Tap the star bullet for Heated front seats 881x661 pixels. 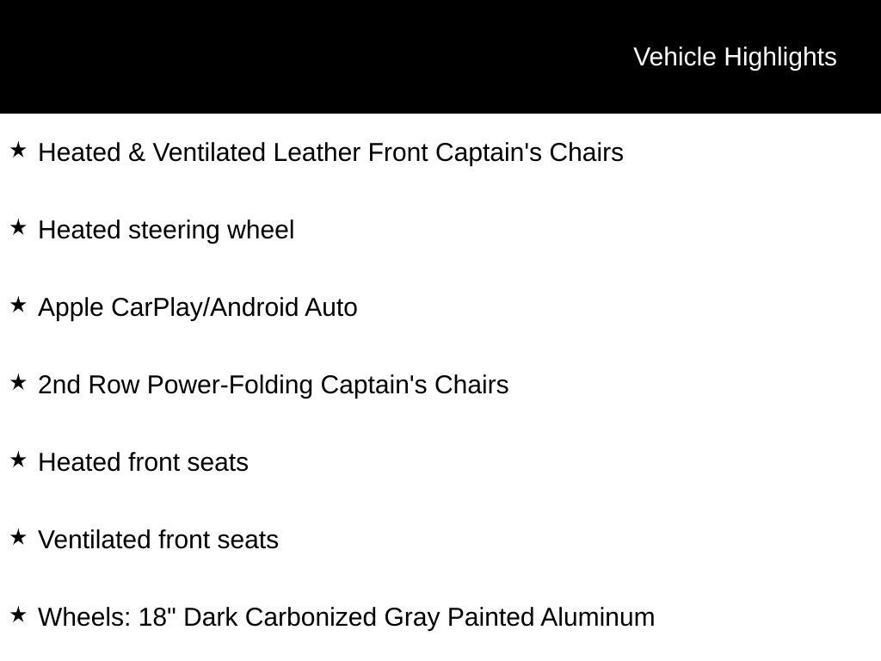tap(18, 460)
